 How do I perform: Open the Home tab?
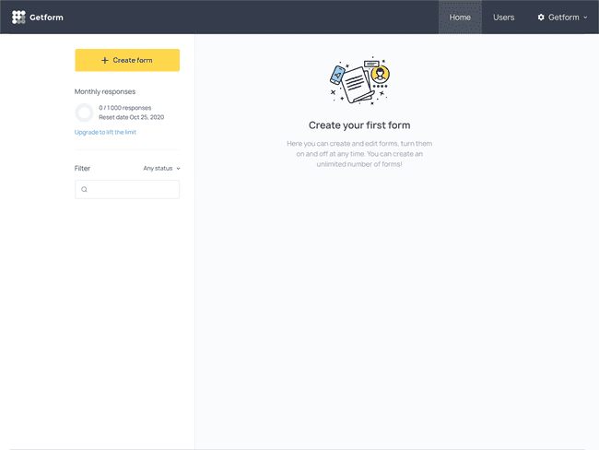coord(460,18)
